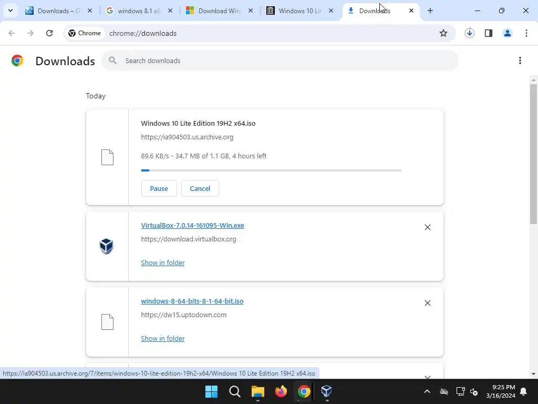Switch to the 'Windows 10 Lit' archive tab
The width and height of the screenshot is (538, 404).
[300, 11]
